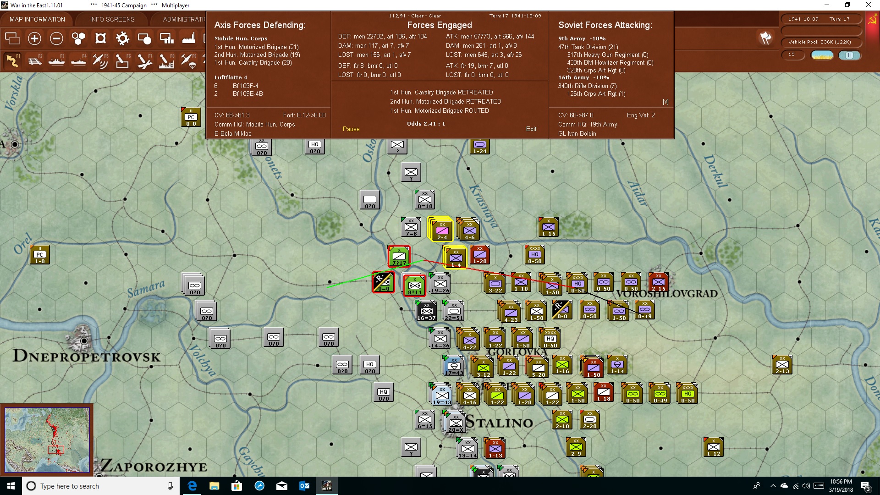
Task: Click the end turn flags icon
Action: 765,38
